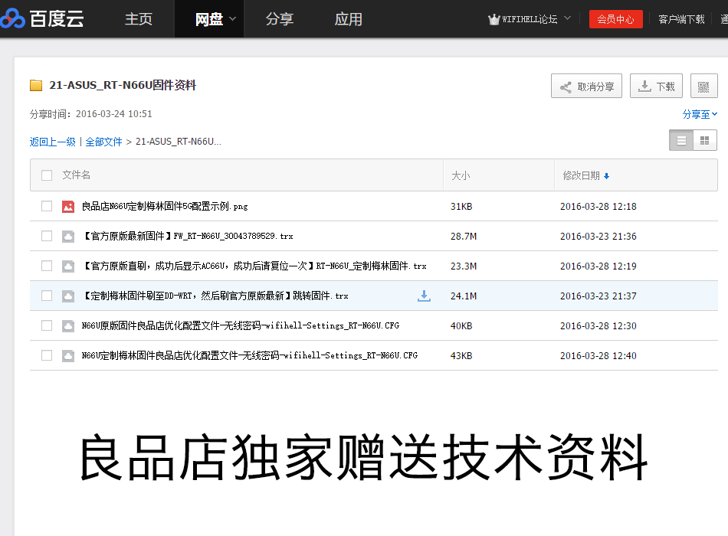Open file N66U原版固件良品店优化配置文件 CFG
Image resolution: width=728 pixels, height=536 pixels.
[x=240, y=325]
